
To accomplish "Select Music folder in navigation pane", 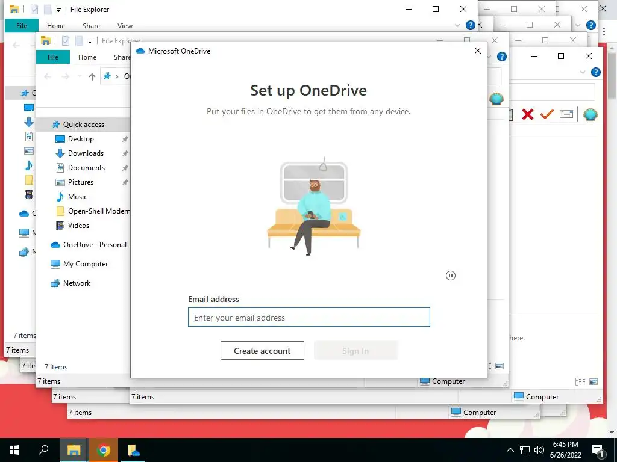I will (x=78, y=197).
